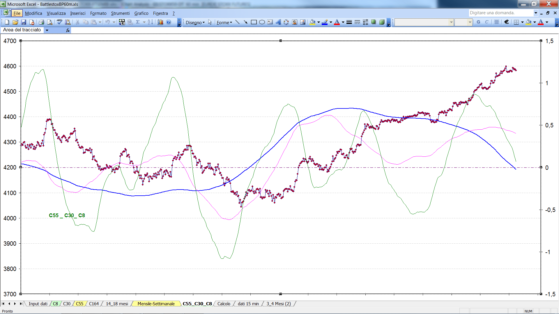Viewport: 559px width, 314px height.
Task: Switch to the Mensile-Settimanale sheet tab
Action: tap(156, 304)
